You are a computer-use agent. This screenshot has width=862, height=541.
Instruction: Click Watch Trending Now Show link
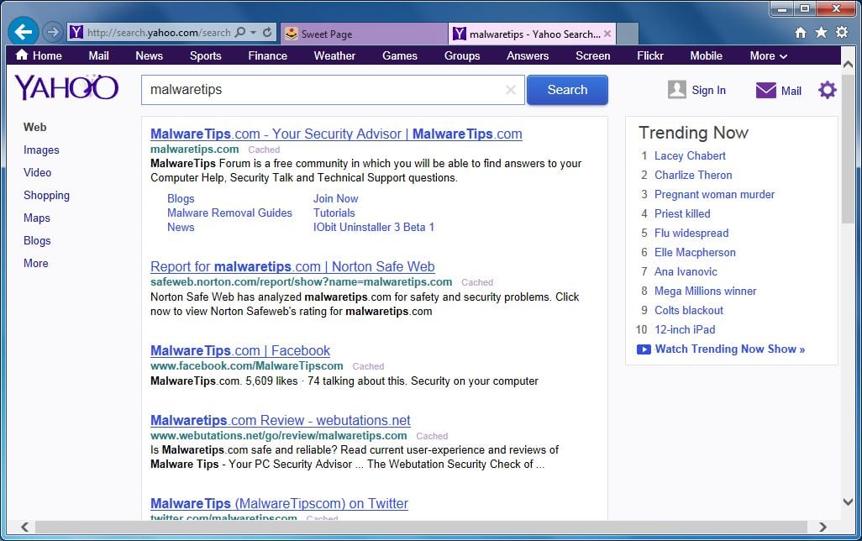pyautogui.click(x=730, y=349)
